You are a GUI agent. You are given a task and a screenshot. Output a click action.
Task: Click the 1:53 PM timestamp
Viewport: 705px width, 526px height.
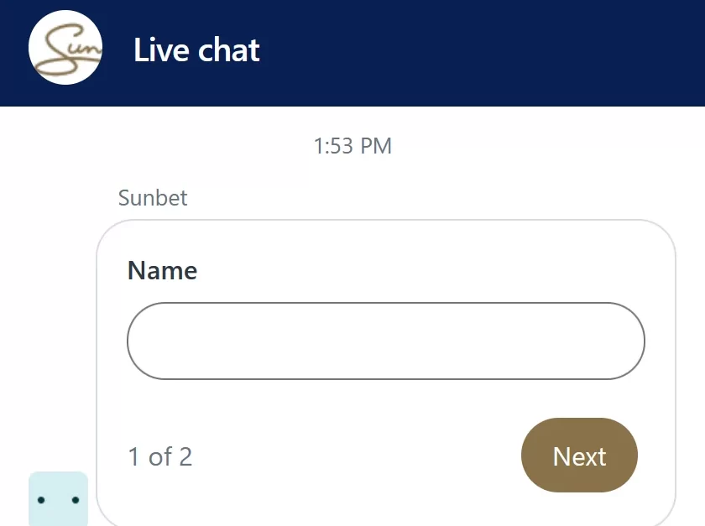click(x=352, y=146)
